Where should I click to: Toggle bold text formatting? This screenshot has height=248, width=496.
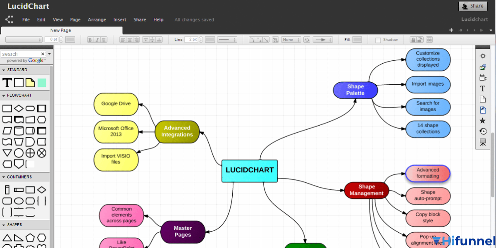coord(90,40)
